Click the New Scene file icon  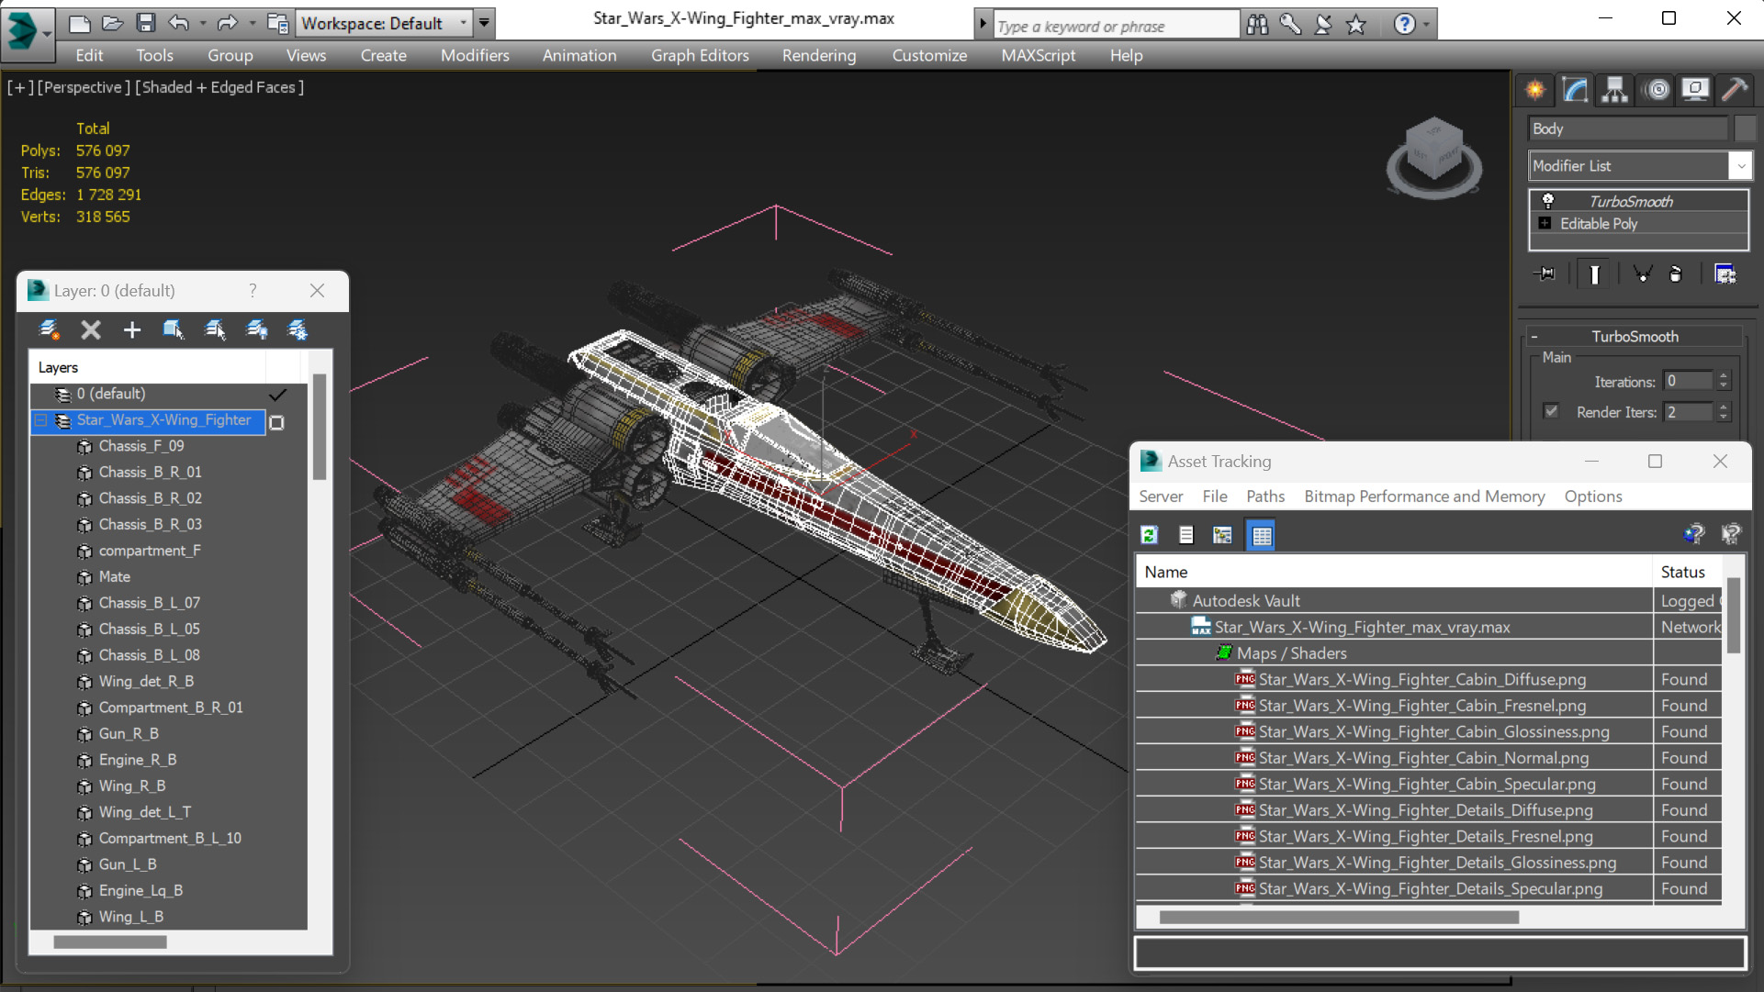[79, 23]
